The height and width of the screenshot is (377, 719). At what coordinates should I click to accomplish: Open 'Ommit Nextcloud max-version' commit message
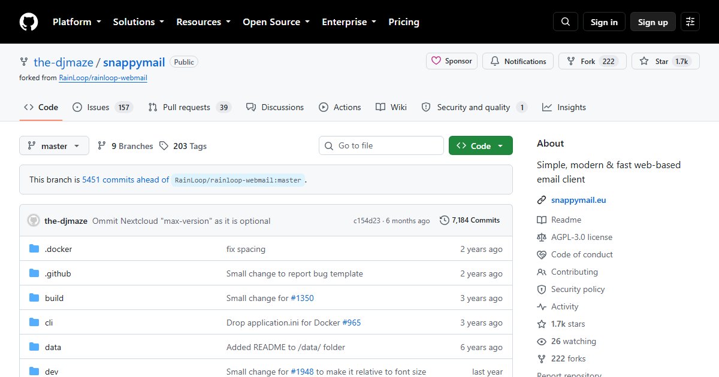(x=182, y=221)
